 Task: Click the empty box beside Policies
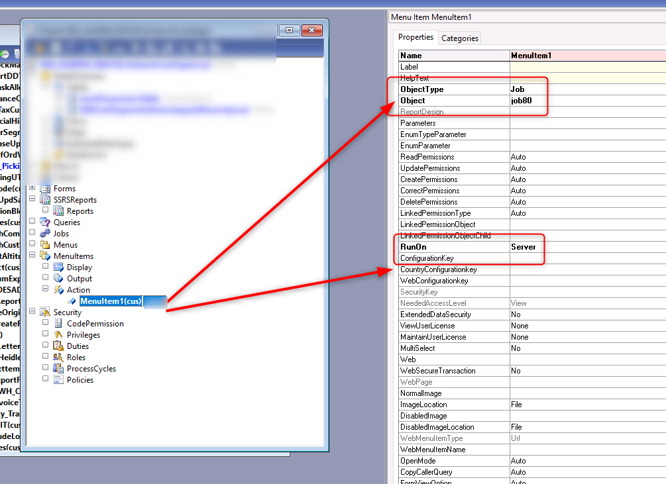46,379
